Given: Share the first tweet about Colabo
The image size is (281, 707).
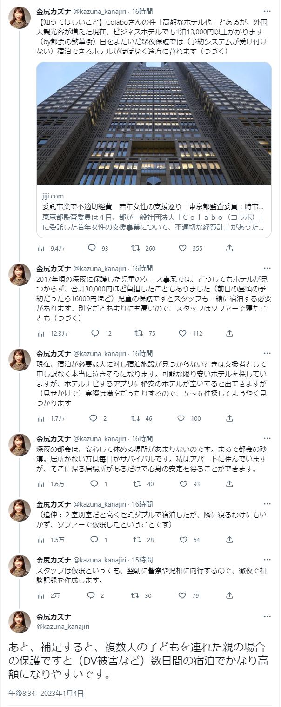Looking at the screenshot, I should pyautogui.click(x=229, y=248).
